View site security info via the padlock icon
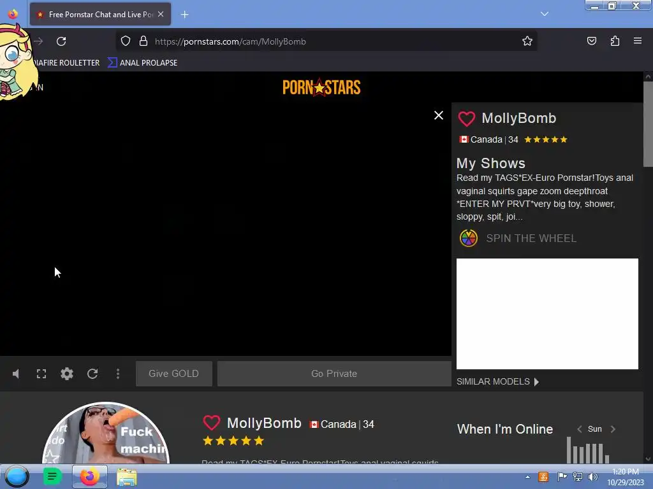The image size is (653, 489). pyautogui.click(x=143, y=41)
